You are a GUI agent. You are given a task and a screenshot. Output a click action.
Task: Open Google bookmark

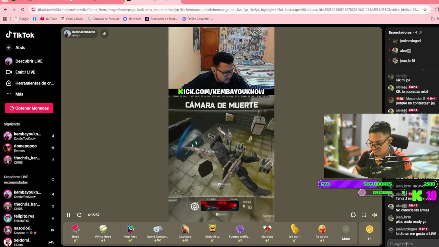point(21,19)
